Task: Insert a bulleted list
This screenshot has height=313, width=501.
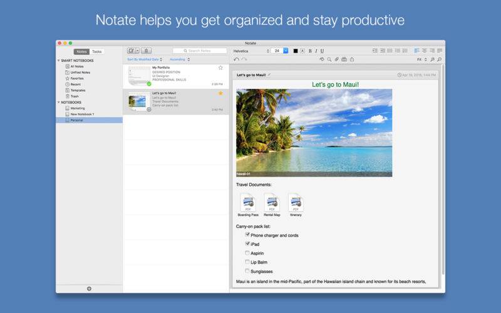Action: tap(398, 51)
